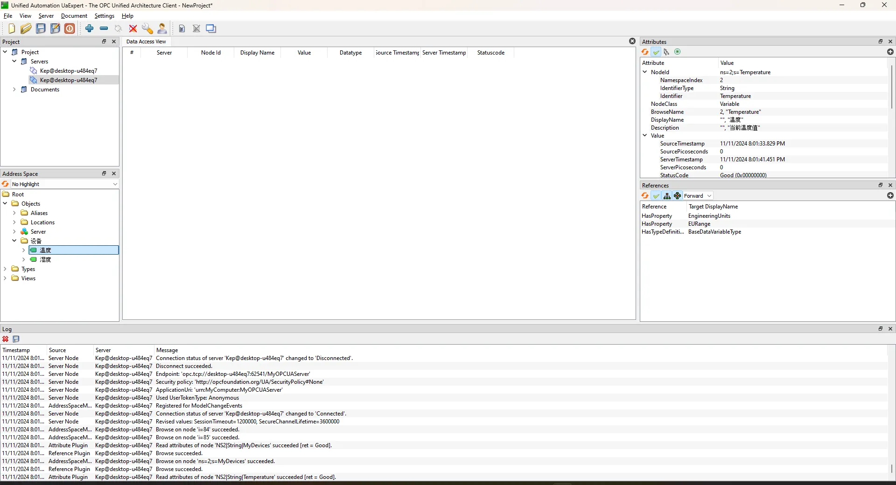Open the Settings menu
Image resolution: width=896 pixels, height=485 pixels.
pos(104,16)
